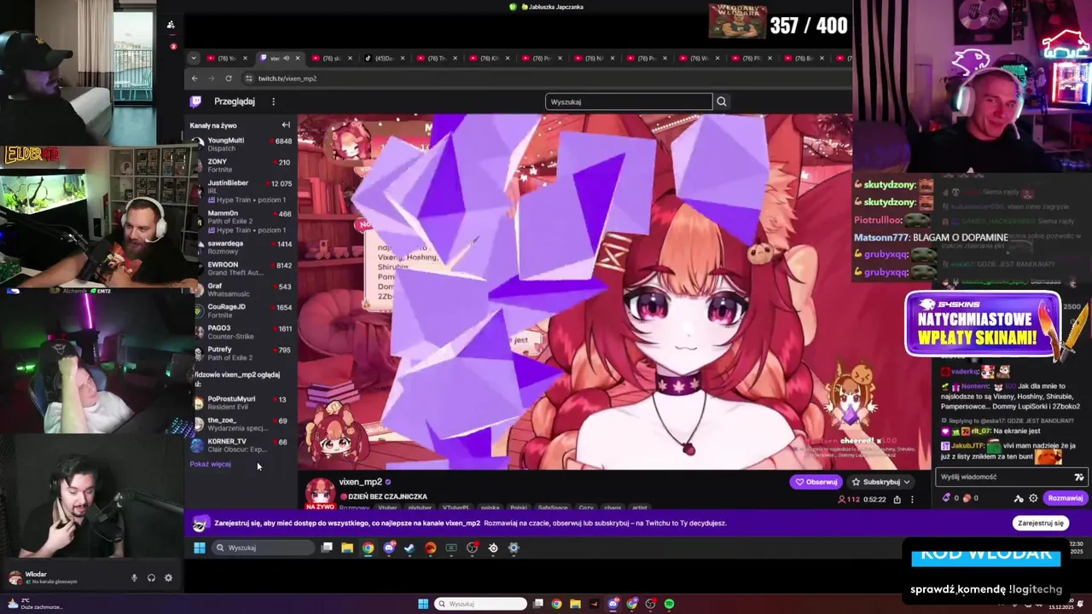Open the voice panel settings gear
Viewport: 1092px width, 614px height.
point(168,577)
